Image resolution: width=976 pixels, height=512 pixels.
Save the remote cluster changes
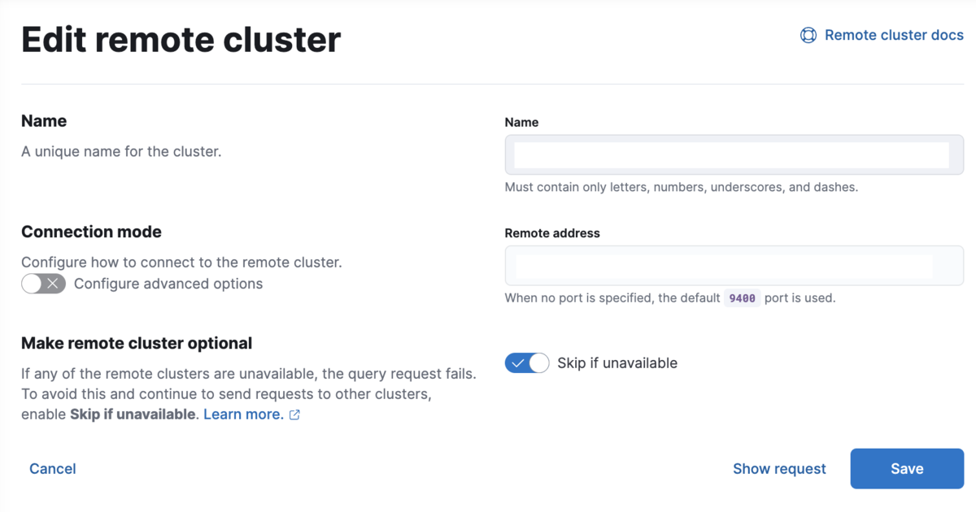coord(907,469)
